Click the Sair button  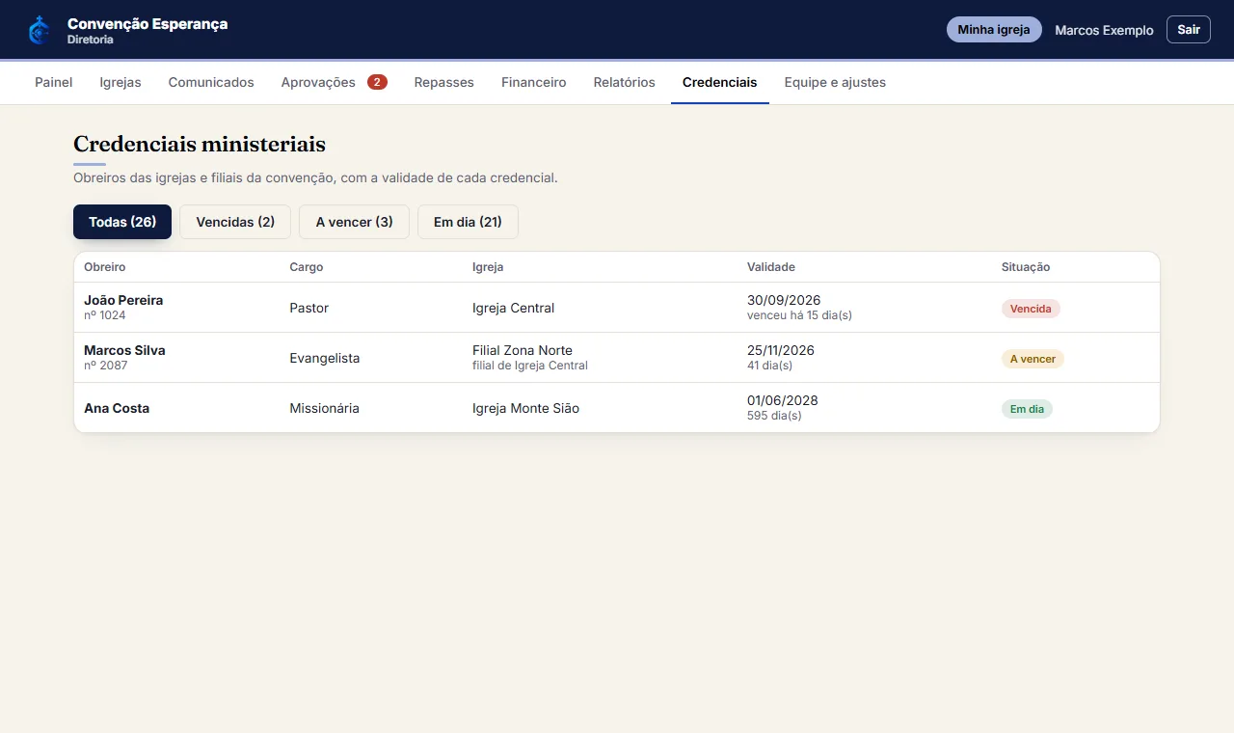[1189, 30]
